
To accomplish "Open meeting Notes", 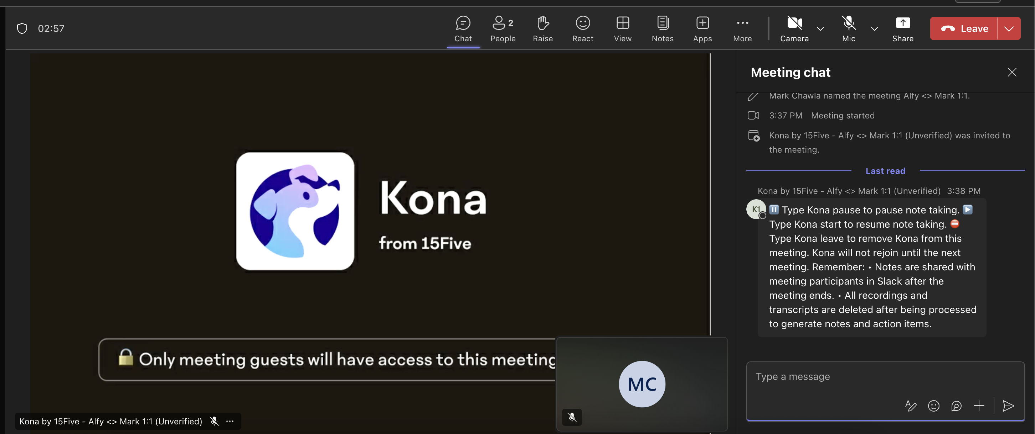I will click(663, 29).
